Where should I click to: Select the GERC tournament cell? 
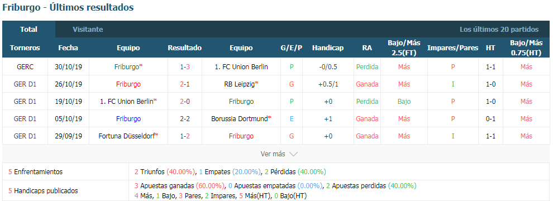click(25, 66)
